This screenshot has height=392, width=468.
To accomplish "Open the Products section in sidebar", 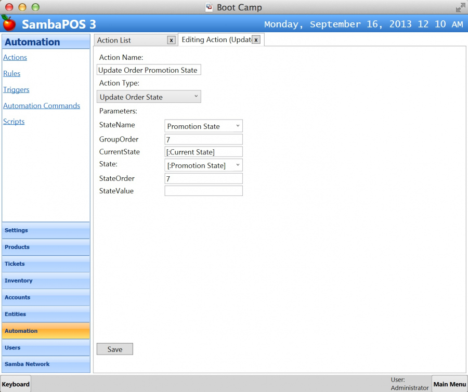I will click(46, 247).
